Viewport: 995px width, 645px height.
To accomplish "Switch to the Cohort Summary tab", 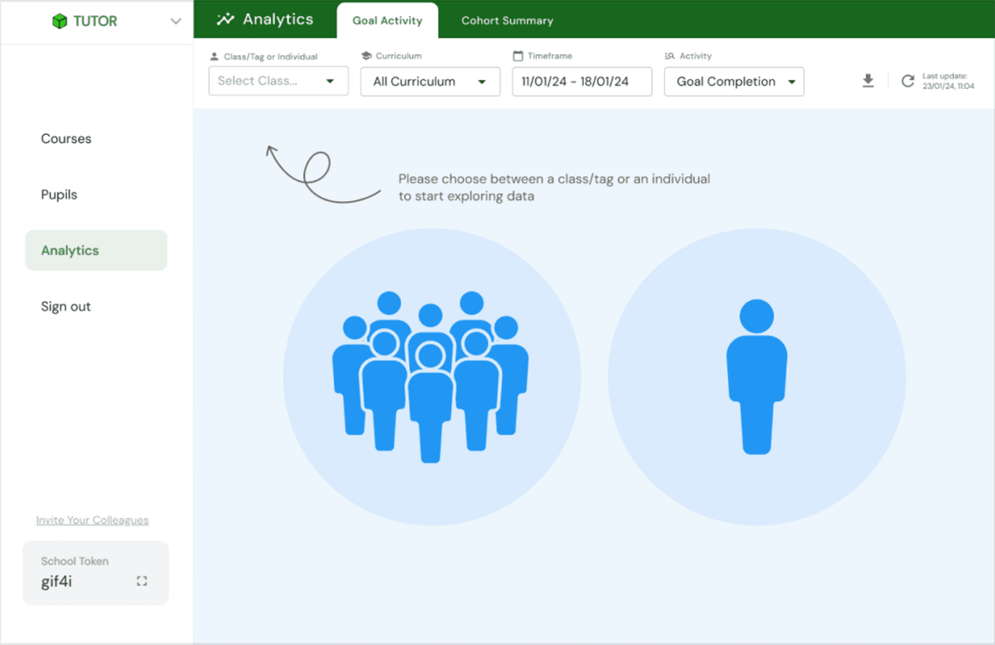I will click(x=507, y=20).
